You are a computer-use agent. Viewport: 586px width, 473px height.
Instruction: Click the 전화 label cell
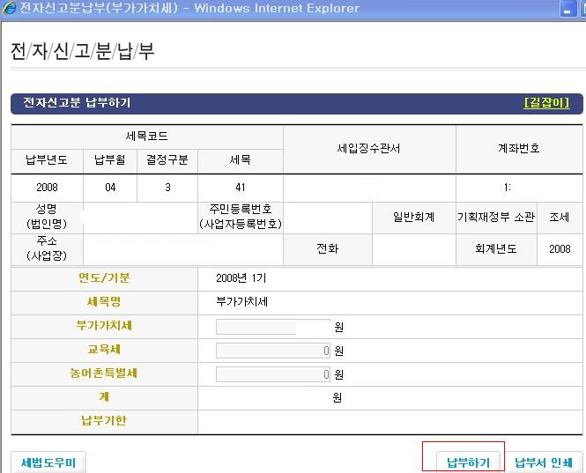[328, 248]
